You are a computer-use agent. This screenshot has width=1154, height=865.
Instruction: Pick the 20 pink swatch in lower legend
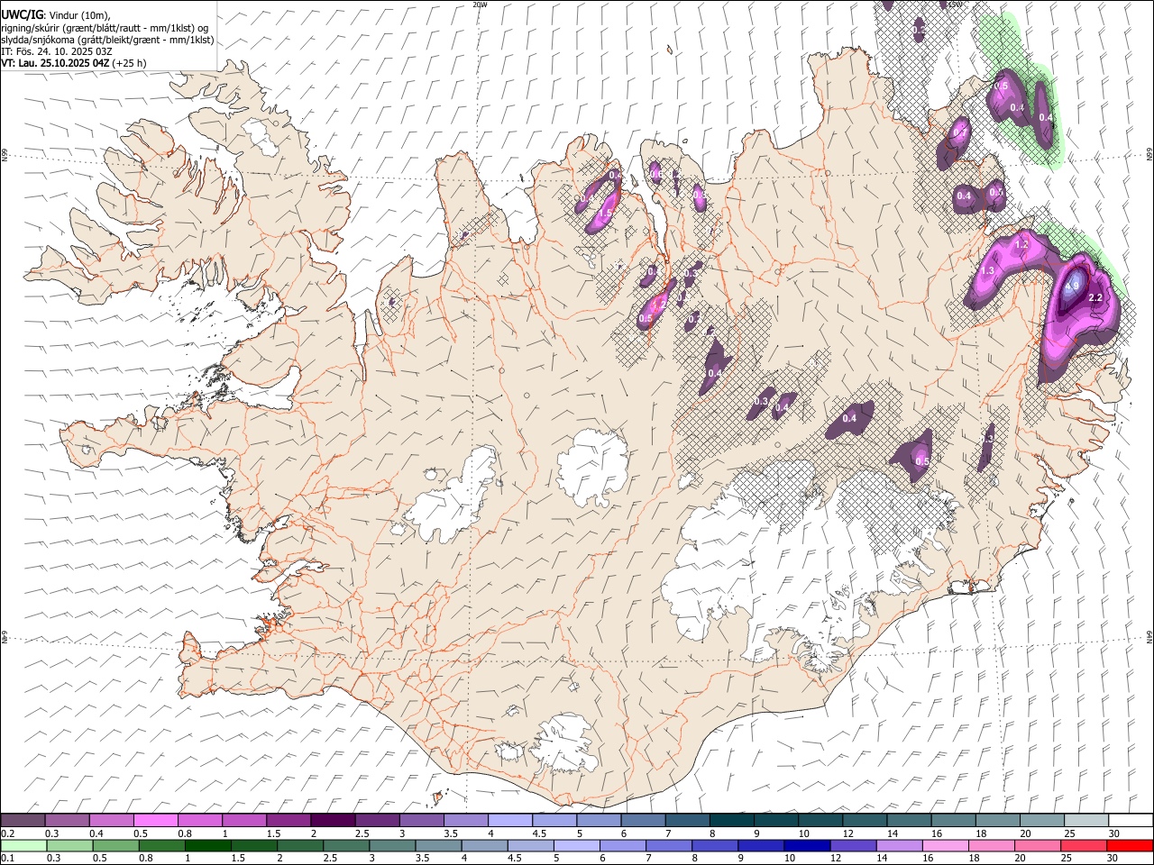1037,845
